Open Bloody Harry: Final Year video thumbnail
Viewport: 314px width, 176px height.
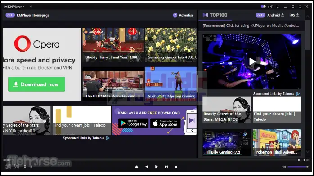coord(113,45)
